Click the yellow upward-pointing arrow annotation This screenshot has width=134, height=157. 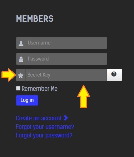(x=84, y=96)
